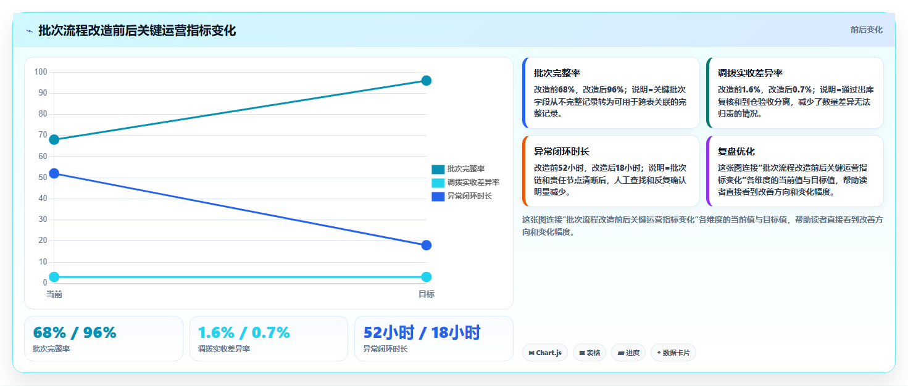
Task: Click the 批次完整率 legend label
Action: 466,169
